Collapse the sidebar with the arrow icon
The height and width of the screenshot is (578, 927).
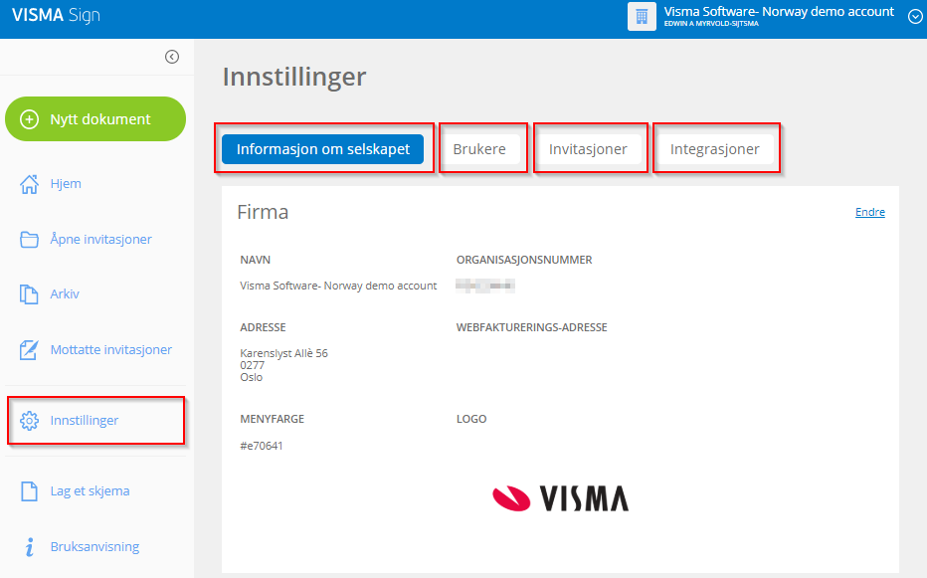(172, 57)
